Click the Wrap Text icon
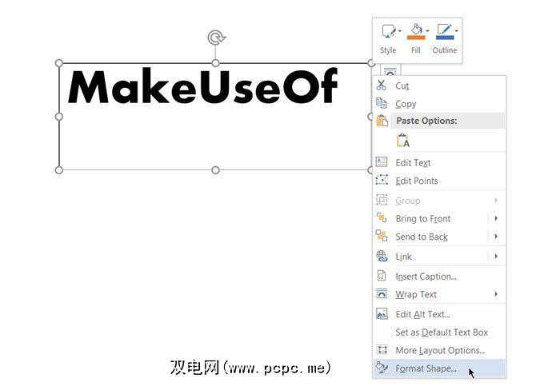Screen dimensions: 536x386 pyautogui.click(x=382, y=293)
